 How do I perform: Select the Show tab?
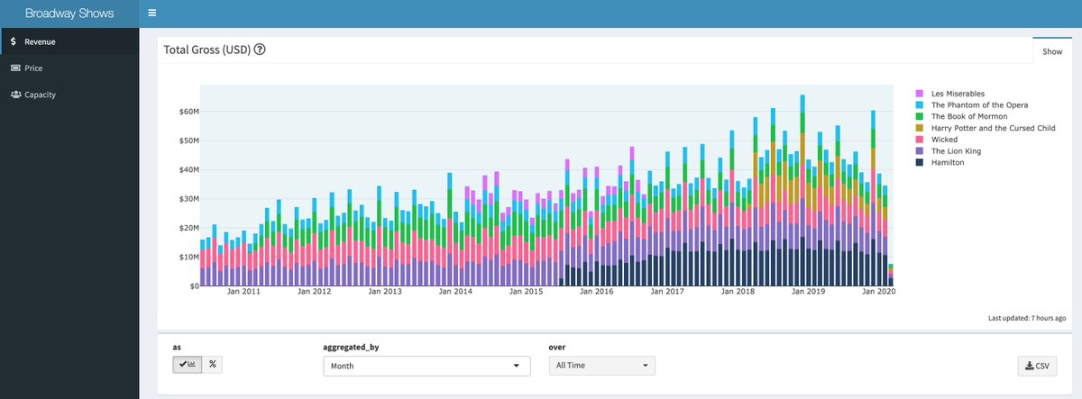(1052, 51)
